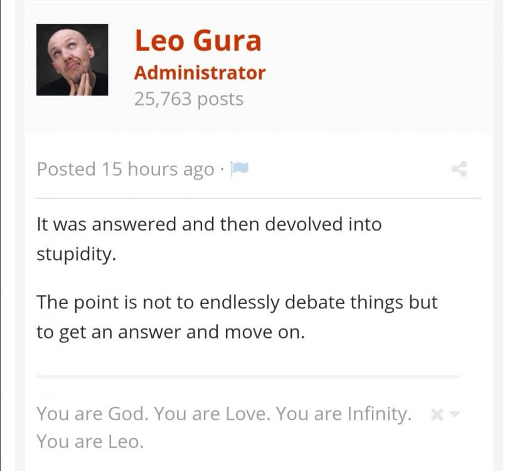
Task: Click the Administrator group label
Action: pyautogui.click(x=200, y=73)
